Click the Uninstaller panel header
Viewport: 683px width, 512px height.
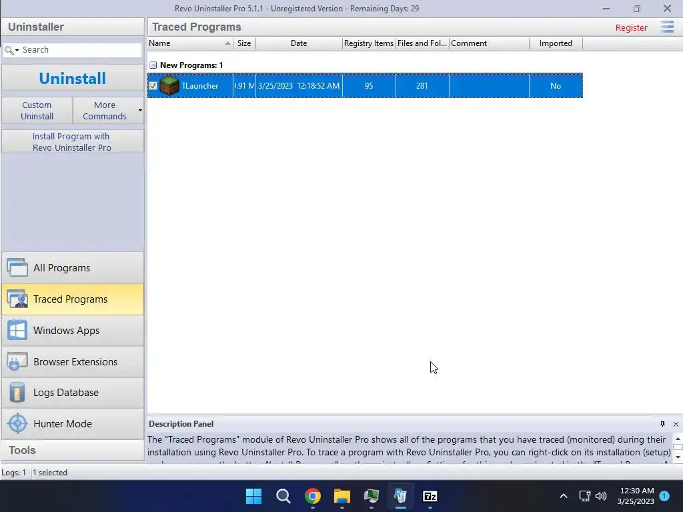(72, 27)
